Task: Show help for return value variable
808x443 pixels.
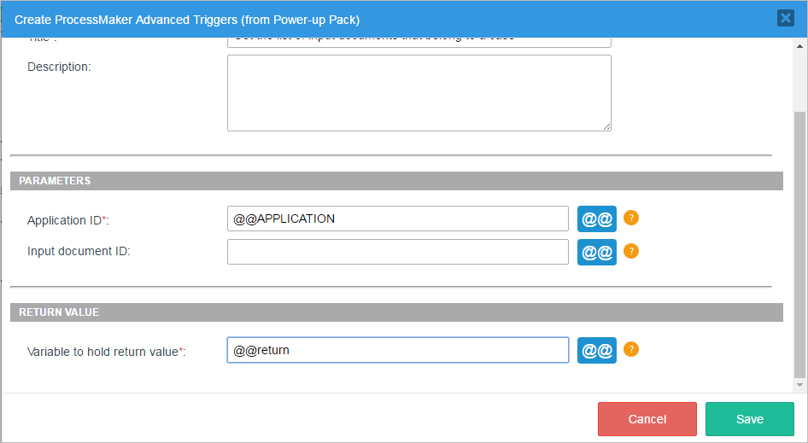Action: click(631, 349)
